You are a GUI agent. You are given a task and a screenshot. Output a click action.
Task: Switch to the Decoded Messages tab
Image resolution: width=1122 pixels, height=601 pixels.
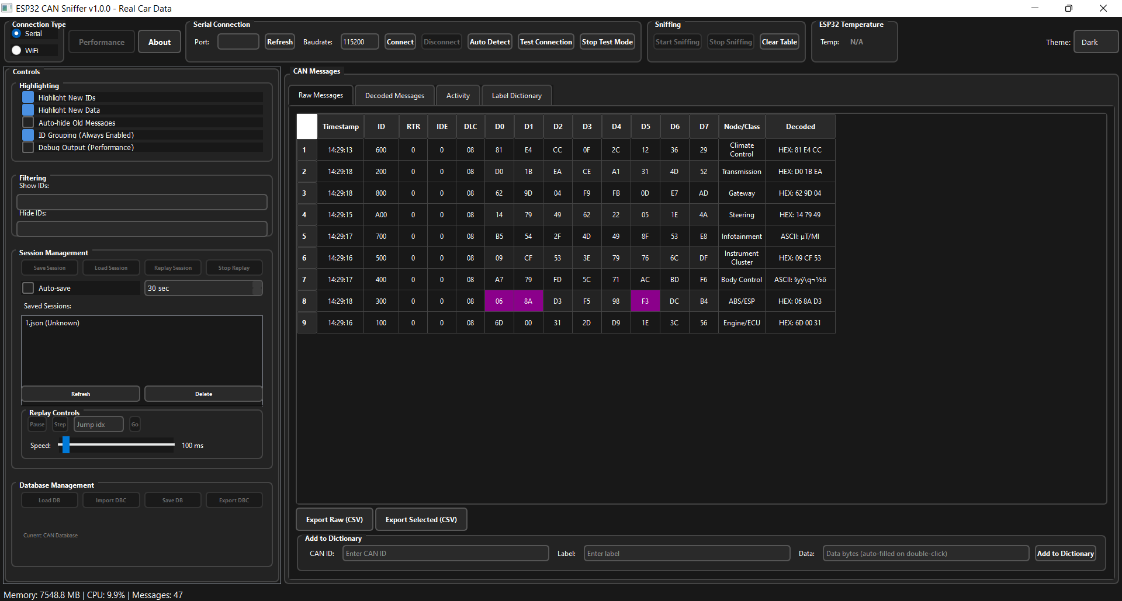coord(394,95)
